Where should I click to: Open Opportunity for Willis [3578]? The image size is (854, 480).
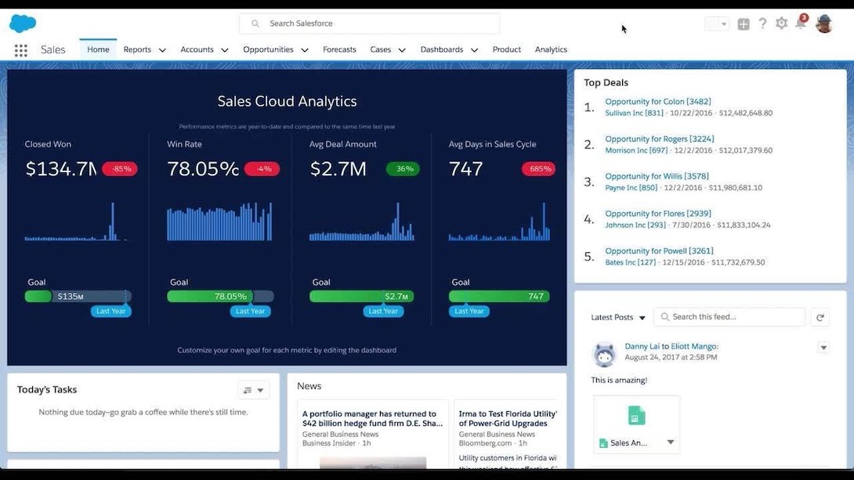pyautogui.click(x=657, y=176)
